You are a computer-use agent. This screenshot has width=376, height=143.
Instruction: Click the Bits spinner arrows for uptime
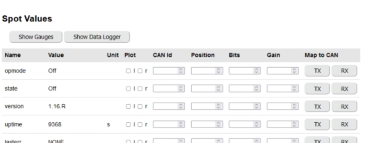(257, 125)
